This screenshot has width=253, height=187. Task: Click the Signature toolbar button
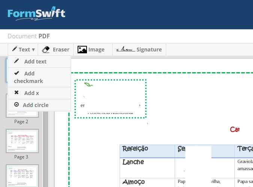click(139, 50)
